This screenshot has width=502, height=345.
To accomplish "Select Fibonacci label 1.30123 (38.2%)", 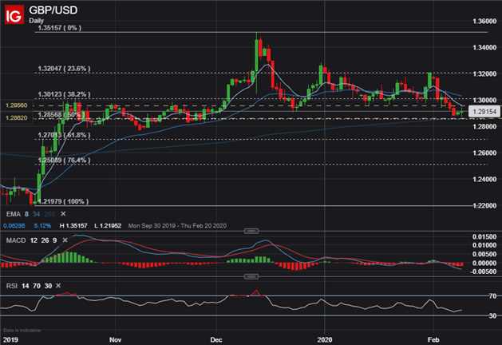I will pos(64,94).
